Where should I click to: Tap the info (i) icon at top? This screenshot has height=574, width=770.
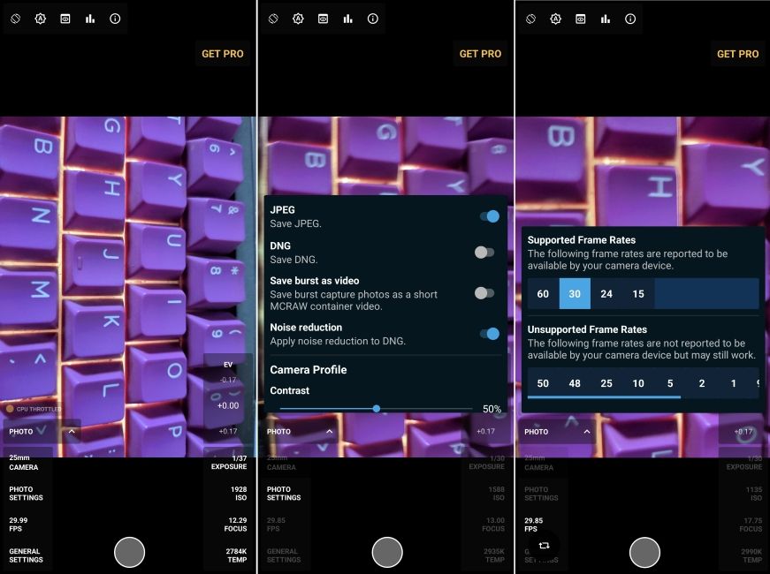pos(114,18)
